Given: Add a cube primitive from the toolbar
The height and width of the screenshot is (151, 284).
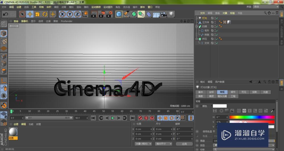Looking at the screenshot, I should pos(119,14).
